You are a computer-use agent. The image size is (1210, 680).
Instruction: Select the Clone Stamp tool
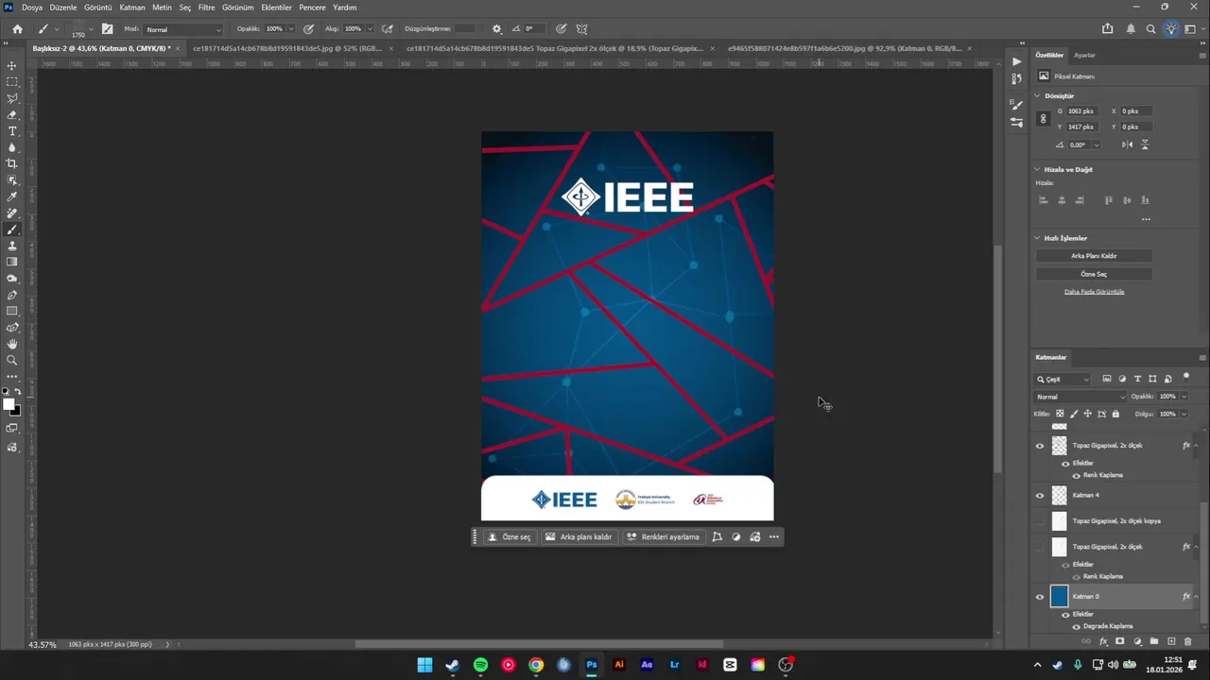(x=12, y=246)
